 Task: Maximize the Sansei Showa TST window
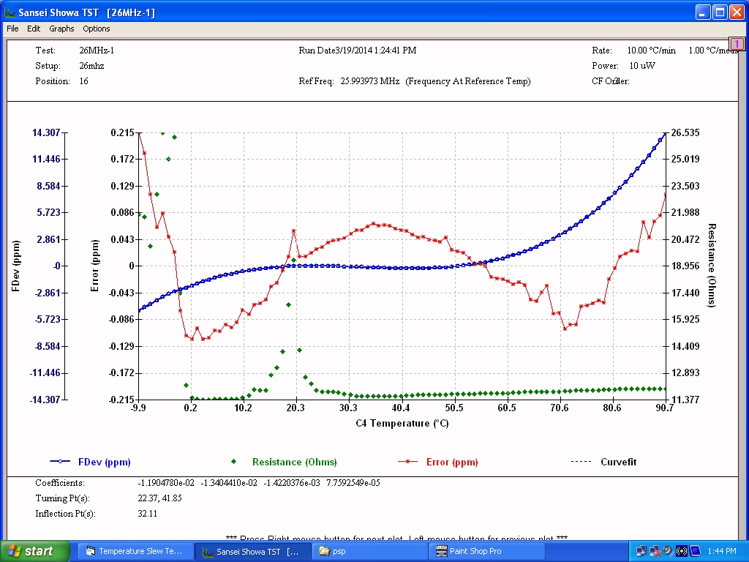coord(720,12)
